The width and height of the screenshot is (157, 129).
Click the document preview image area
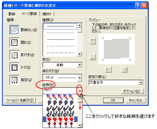pos(116,49)
